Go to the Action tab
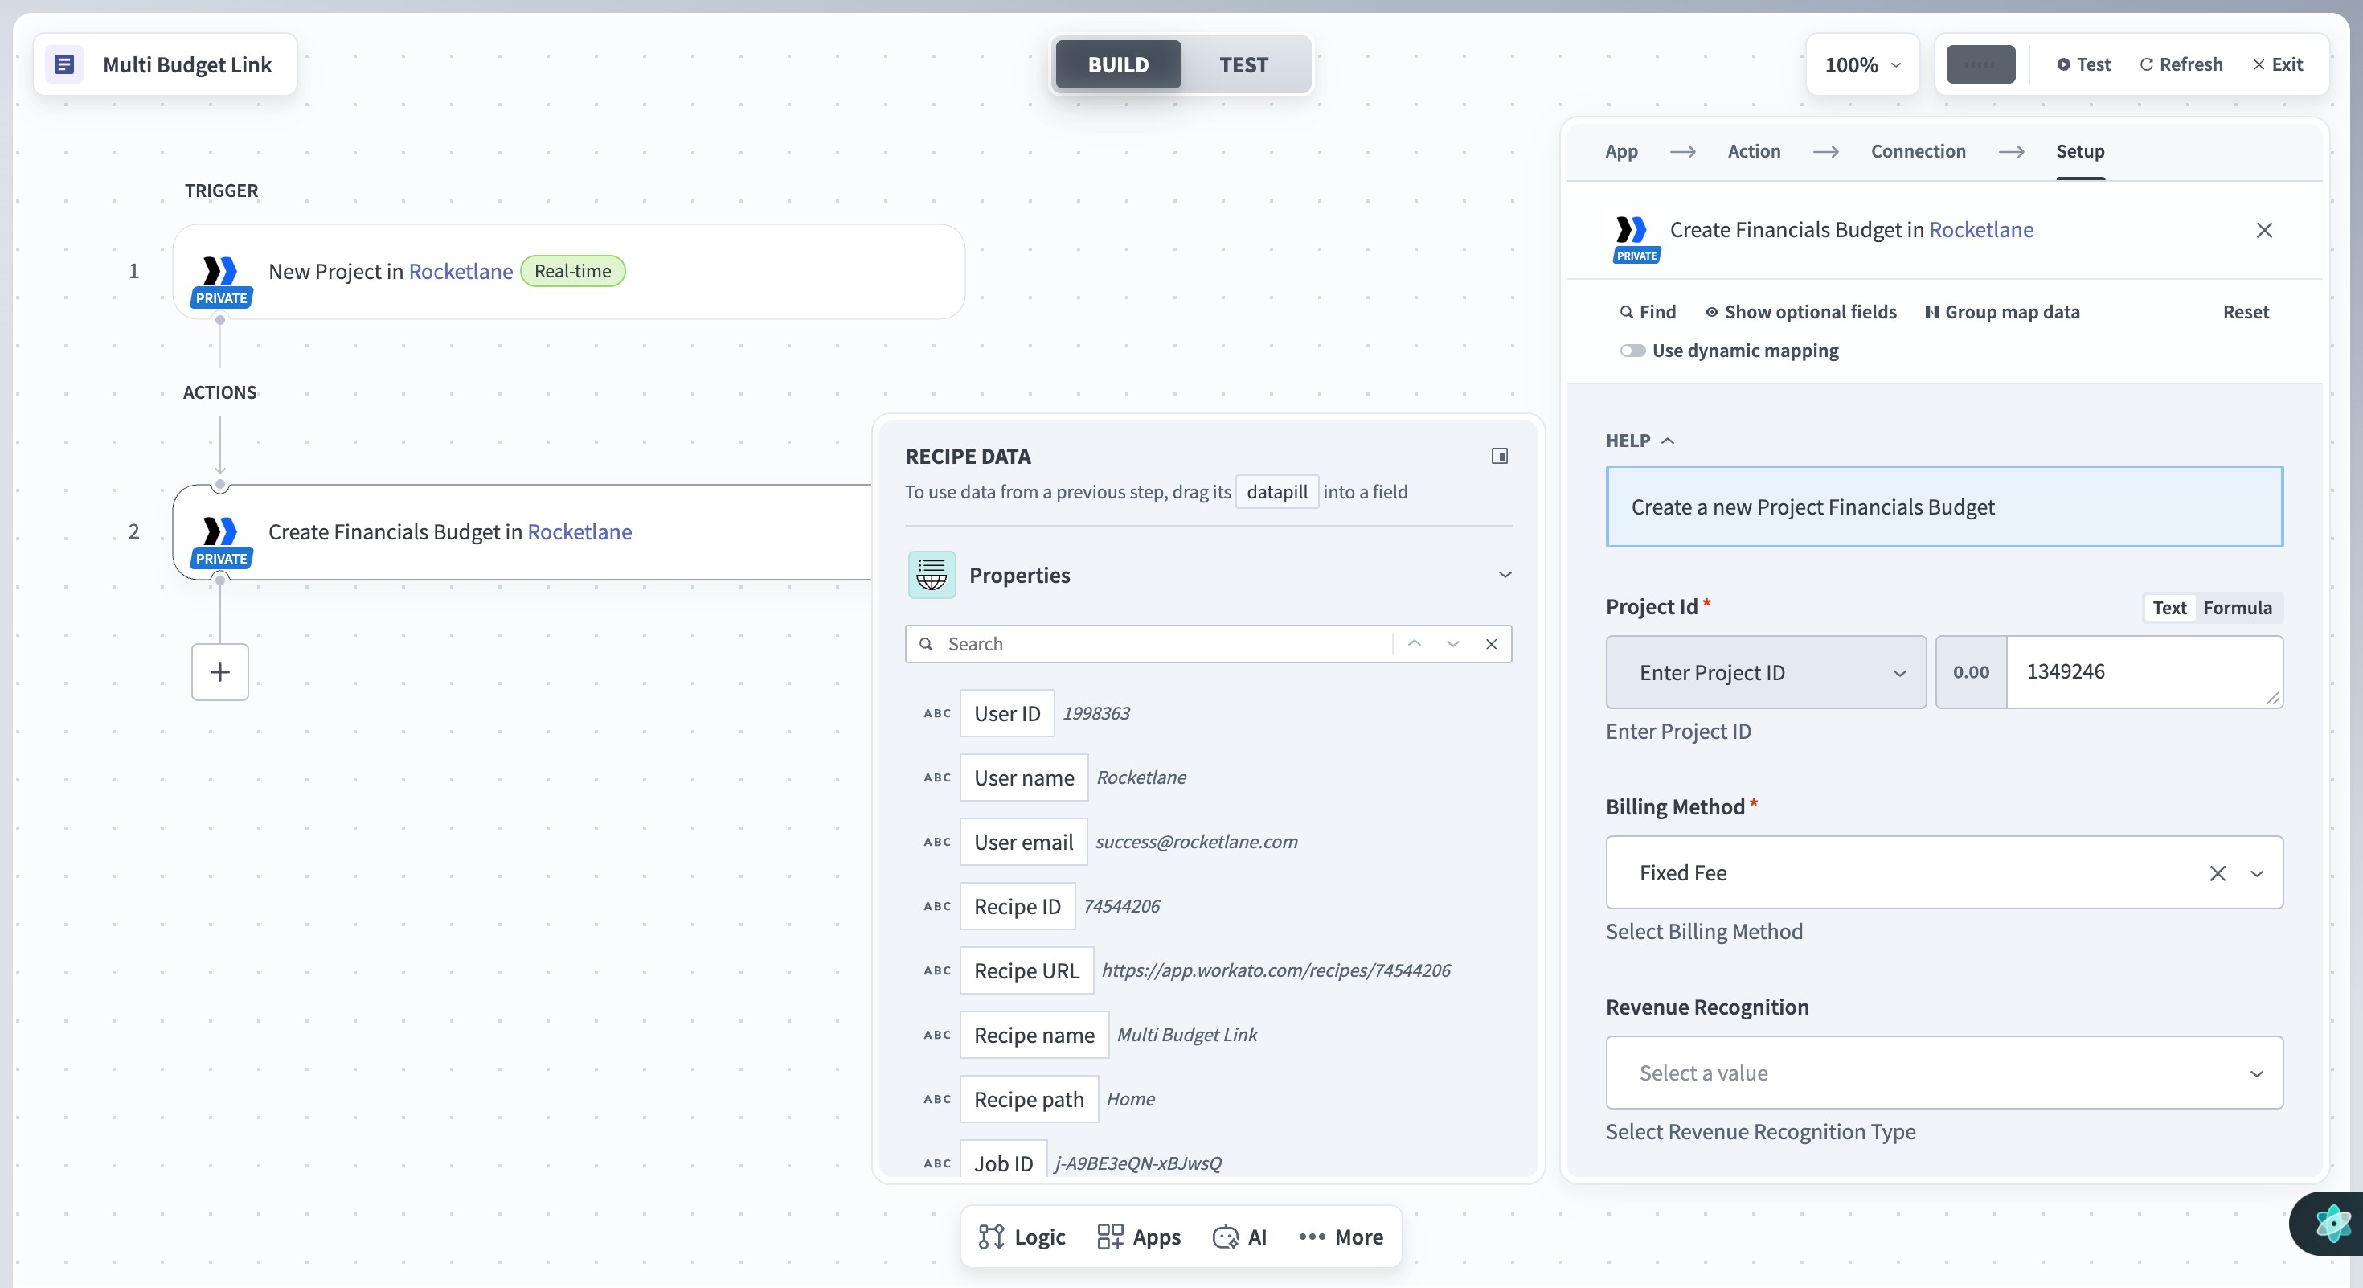This screenshot has width=2363, height=1288. point(1753,151)
